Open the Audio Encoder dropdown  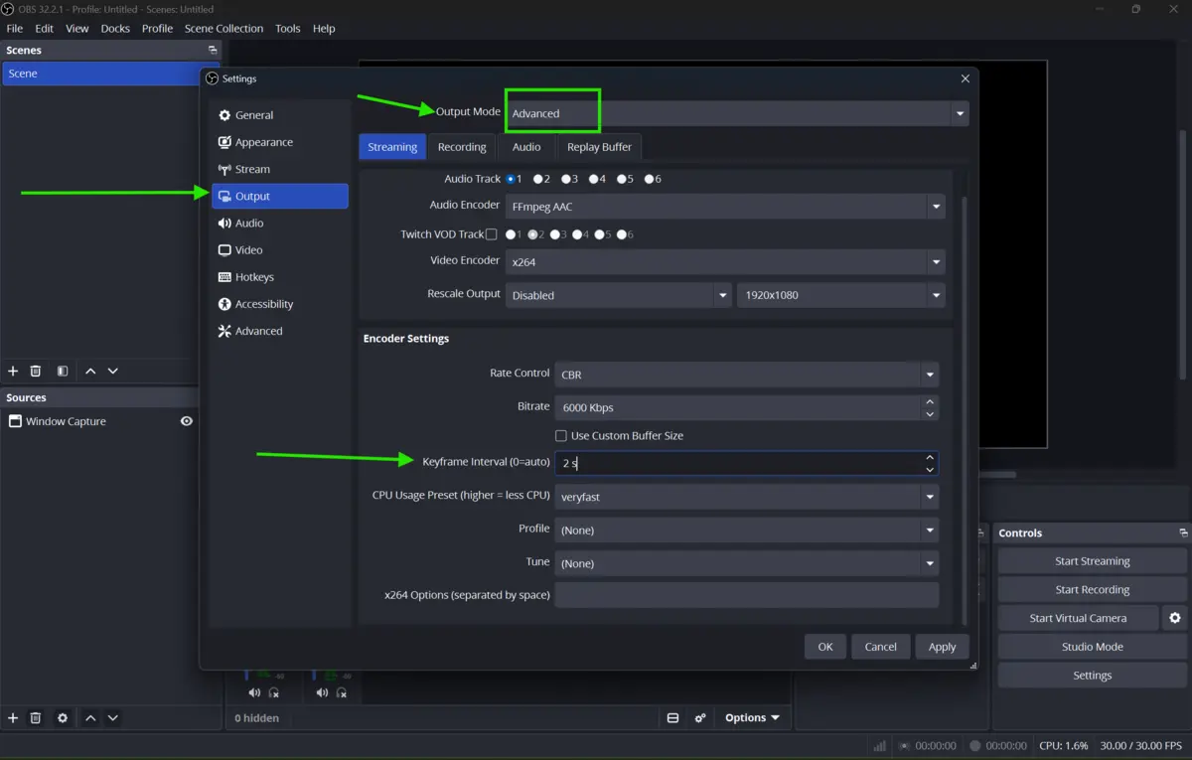point(725,207)
